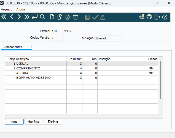Minimize the Manutenção Exames window
Viewport: 175px width, 138px height.
pos(144,3)
